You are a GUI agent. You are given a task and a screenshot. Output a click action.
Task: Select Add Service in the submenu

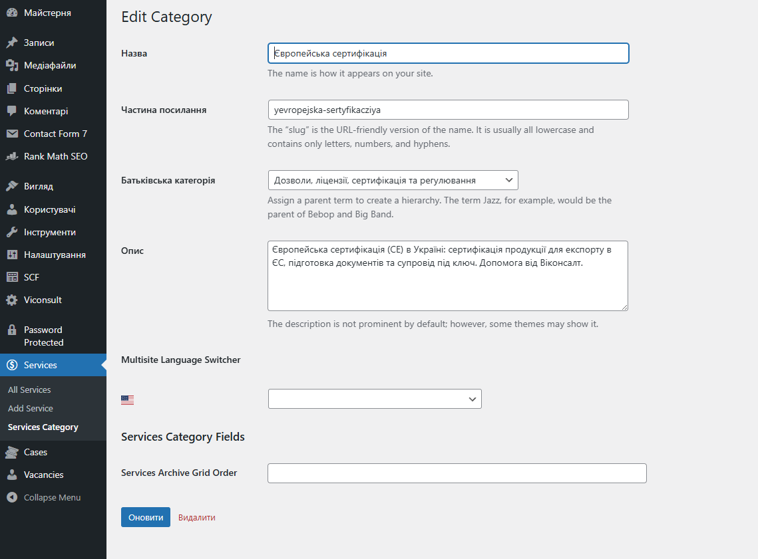pos(31,408)
